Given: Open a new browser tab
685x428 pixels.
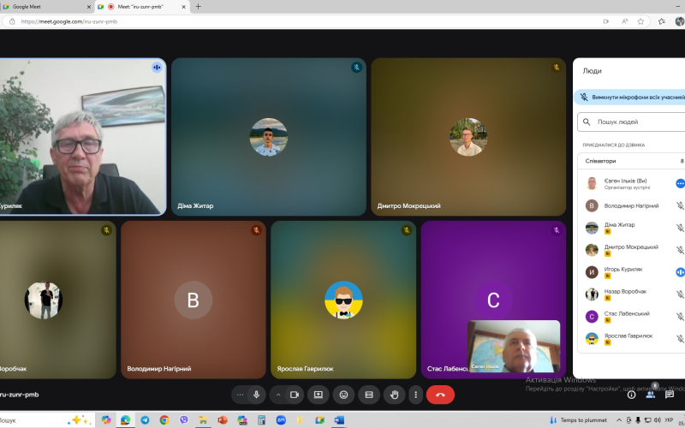Looking at the screenshot, I should tap(199, 7).
